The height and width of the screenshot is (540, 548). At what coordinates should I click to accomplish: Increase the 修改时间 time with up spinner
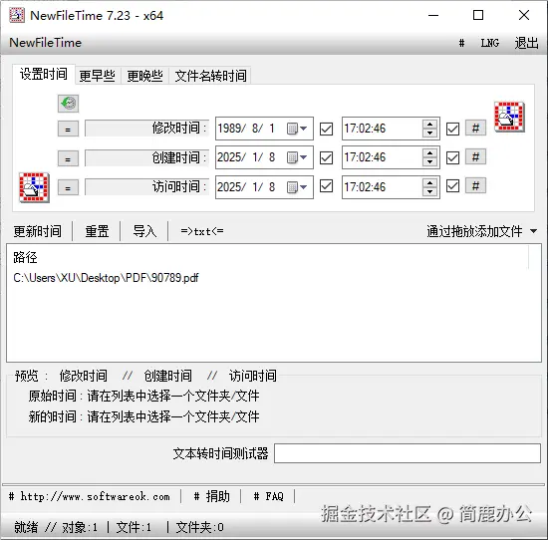(429, 125)
